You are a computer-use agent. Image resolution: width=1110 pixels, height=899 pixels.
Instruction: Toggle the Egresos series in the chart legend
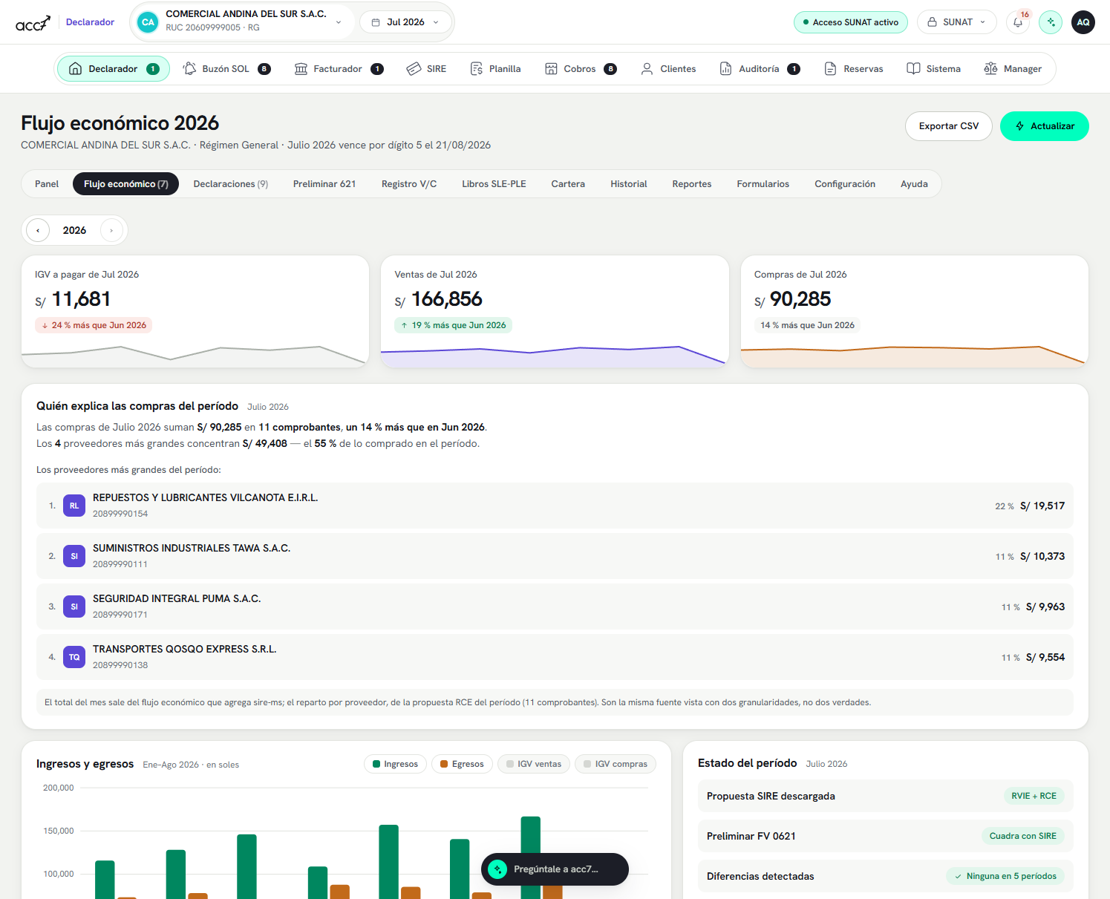pos(462,764)
